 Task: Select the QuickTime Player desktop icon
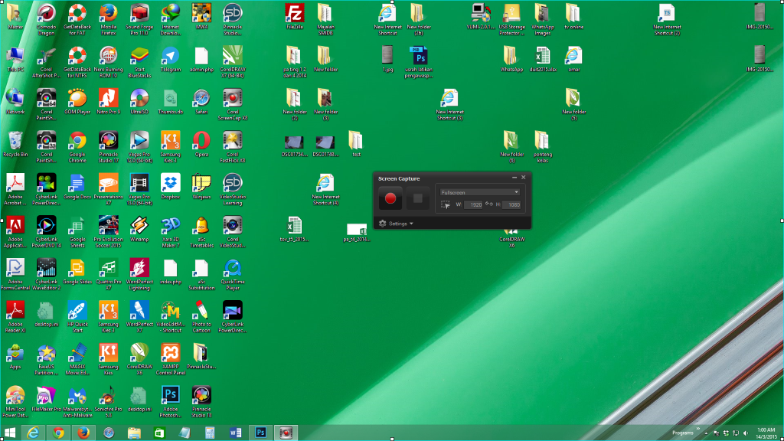pyautogui.click(x=233, y=274)
